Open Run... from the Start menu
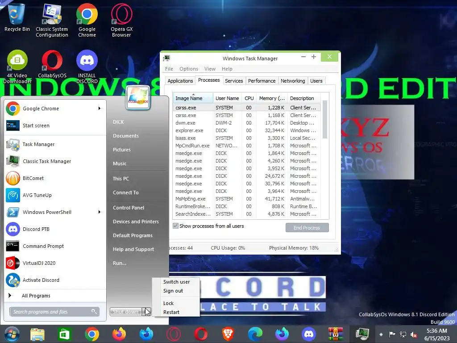This screenshot has width=457, height=343. [120, 263]
